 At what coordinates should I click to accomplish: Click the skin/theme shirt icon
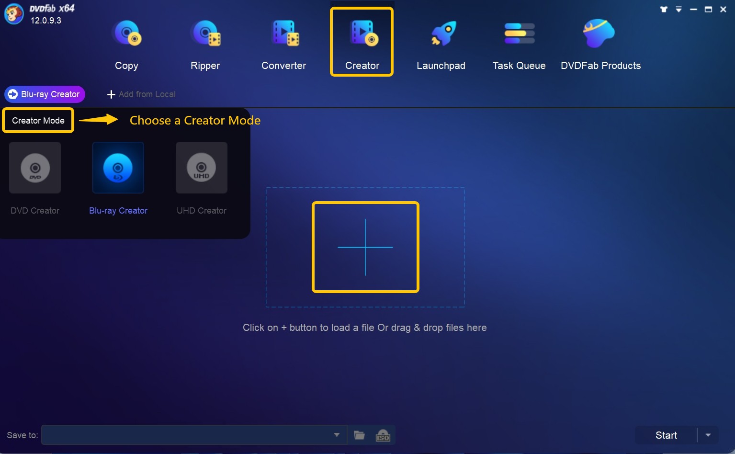click(x=664, y=9)
